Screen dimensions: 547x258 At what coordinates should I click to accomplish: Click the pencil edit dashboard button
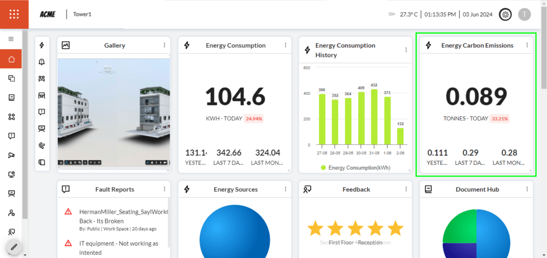click(14, 247)
